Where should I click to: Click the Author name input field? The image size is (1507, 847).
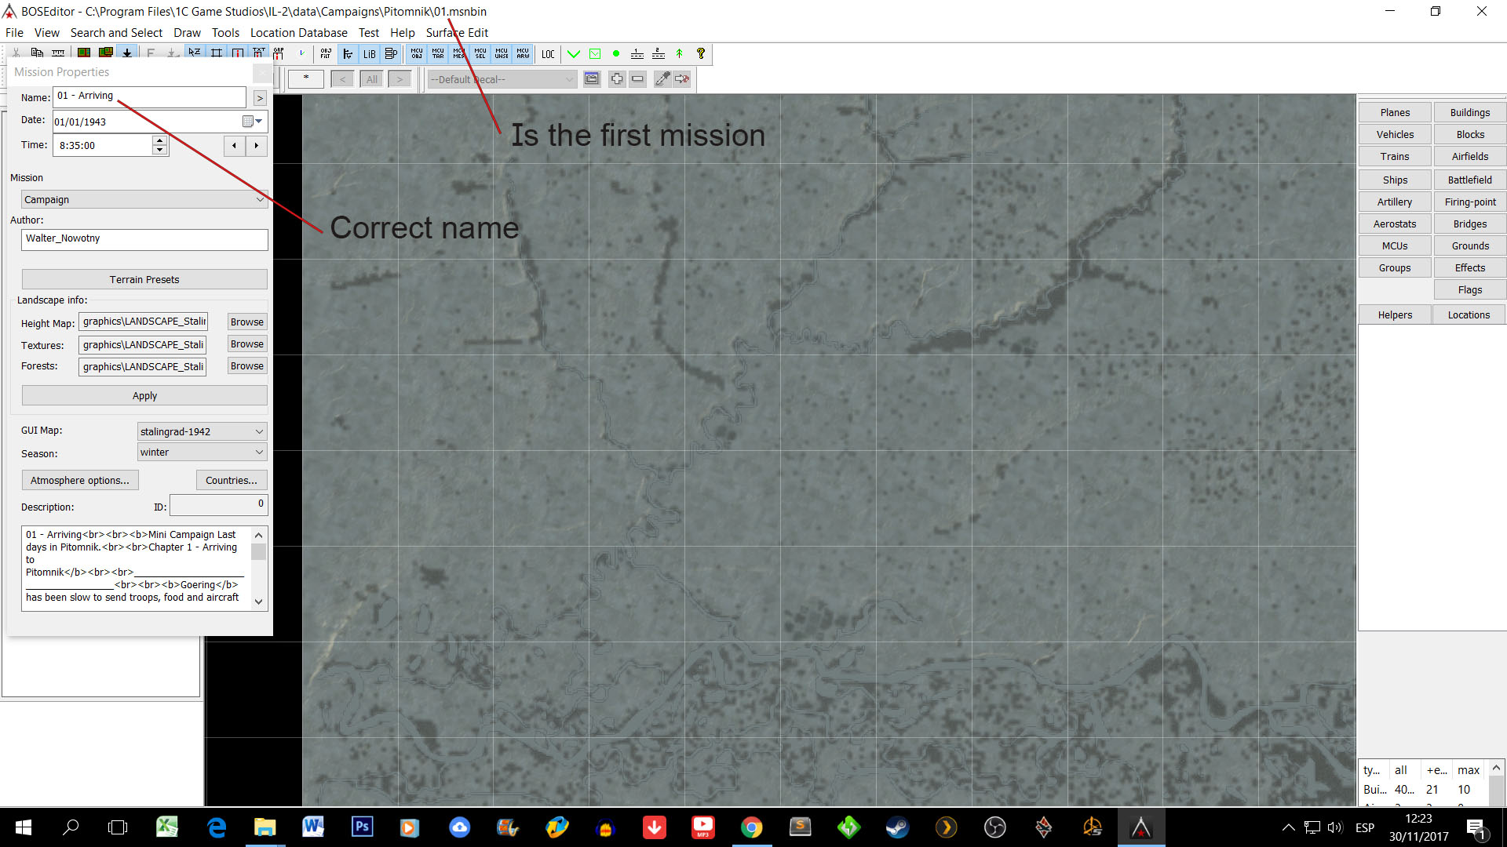[144, 239]
